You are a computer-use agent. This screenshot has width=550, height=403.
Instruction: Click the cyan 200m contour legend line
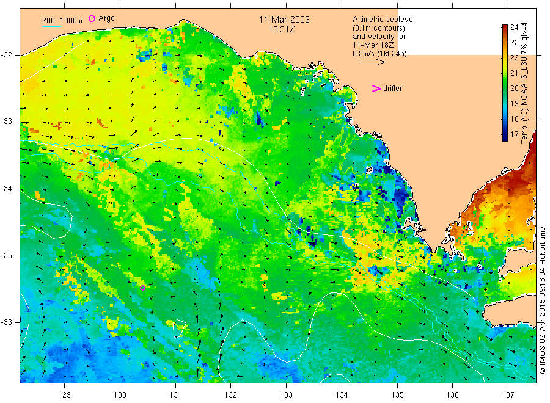(x=51, y=26)
